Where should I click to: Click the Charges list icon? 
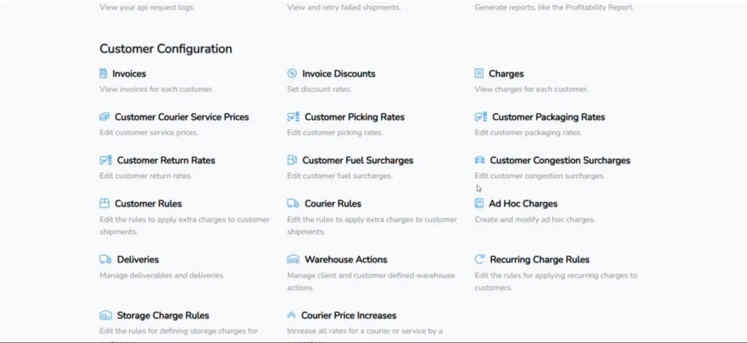pos(479,73)
